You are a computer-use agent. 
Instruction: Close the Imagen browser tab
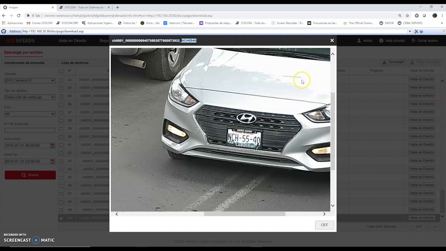click(x=53, y=7)
